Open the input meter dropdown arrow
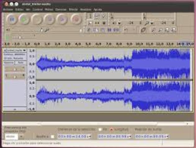 pos(152,23)
